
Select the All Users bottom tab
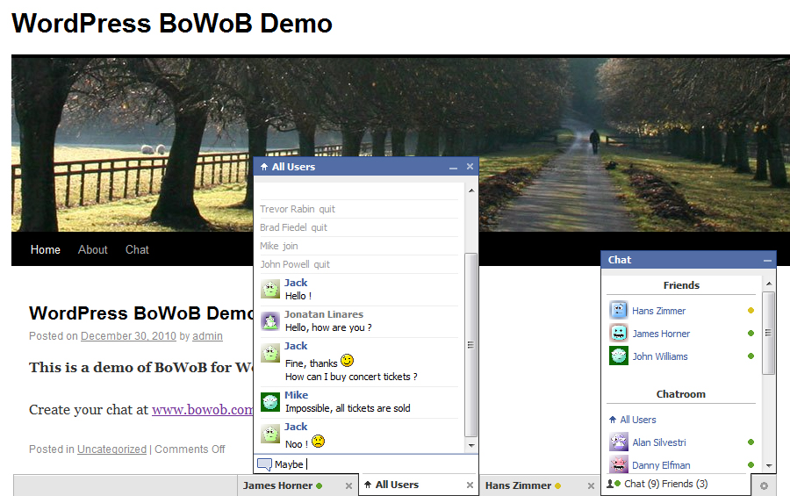(x=419, y=485)
